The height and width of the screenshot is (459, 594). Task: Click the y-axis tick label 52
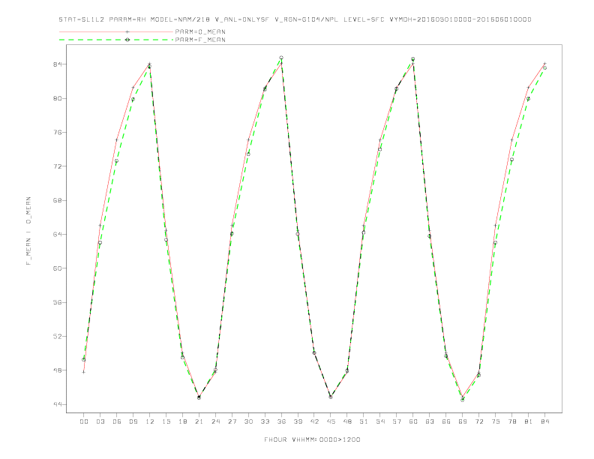click(x=57, y=336)
